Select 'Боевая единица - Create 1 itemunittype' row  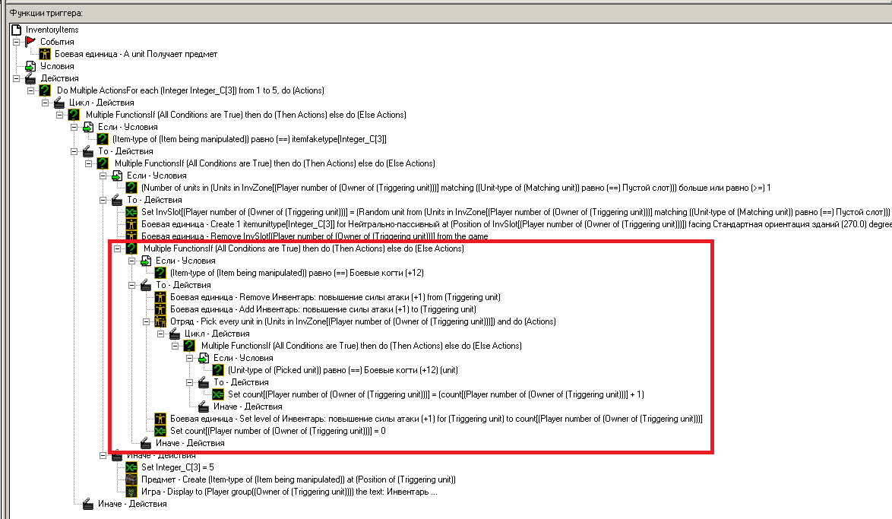point(515,224)
